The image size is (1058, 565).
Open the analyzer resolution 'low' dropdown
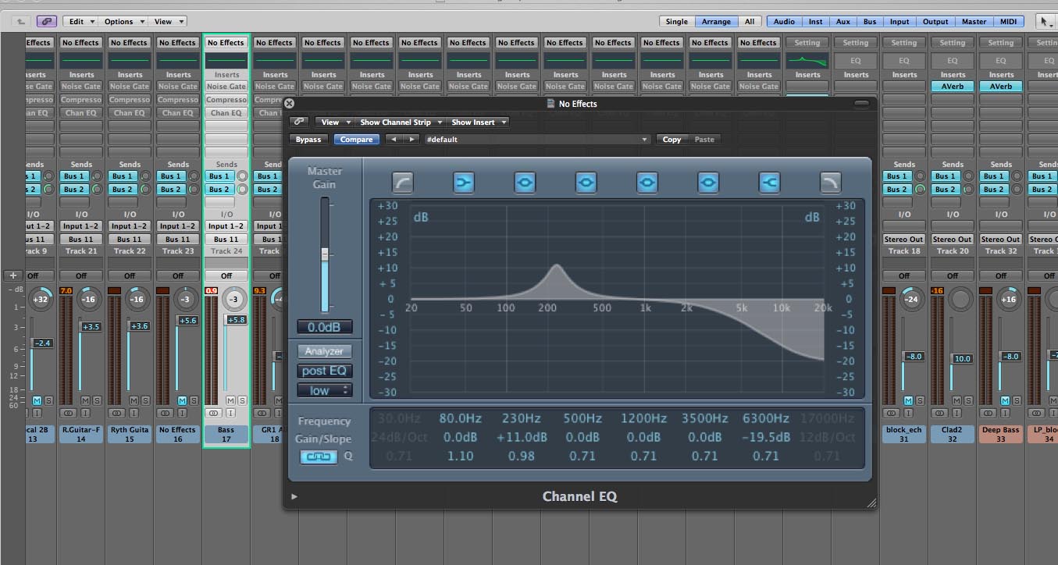point(324,390)
